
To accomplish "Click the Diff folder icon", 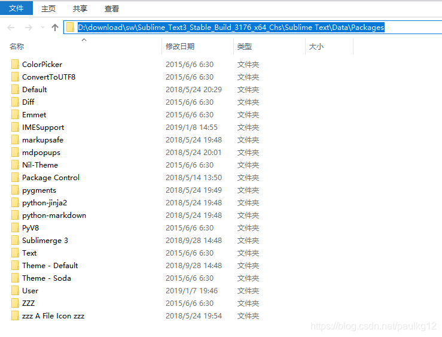I will [x=15, y=102].
